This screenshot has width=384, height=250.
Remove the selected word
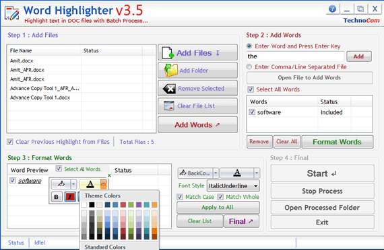point(259,142)
